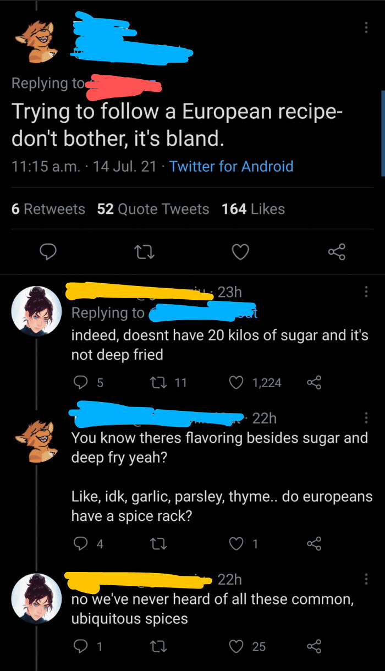This screenshot has height=671, width=385.
Task: Open the share icon on the main tweet
Action: pos(336,252)
